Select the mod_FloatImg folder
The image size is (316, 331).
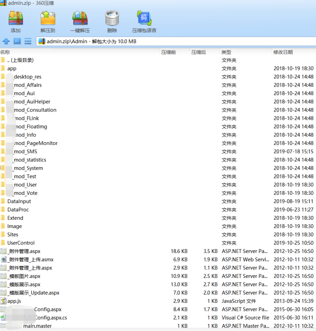[31, 126]
